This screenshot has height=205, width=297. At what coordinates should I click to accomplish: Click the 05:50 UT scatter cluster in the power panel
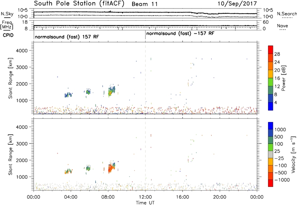coord(88,91)
